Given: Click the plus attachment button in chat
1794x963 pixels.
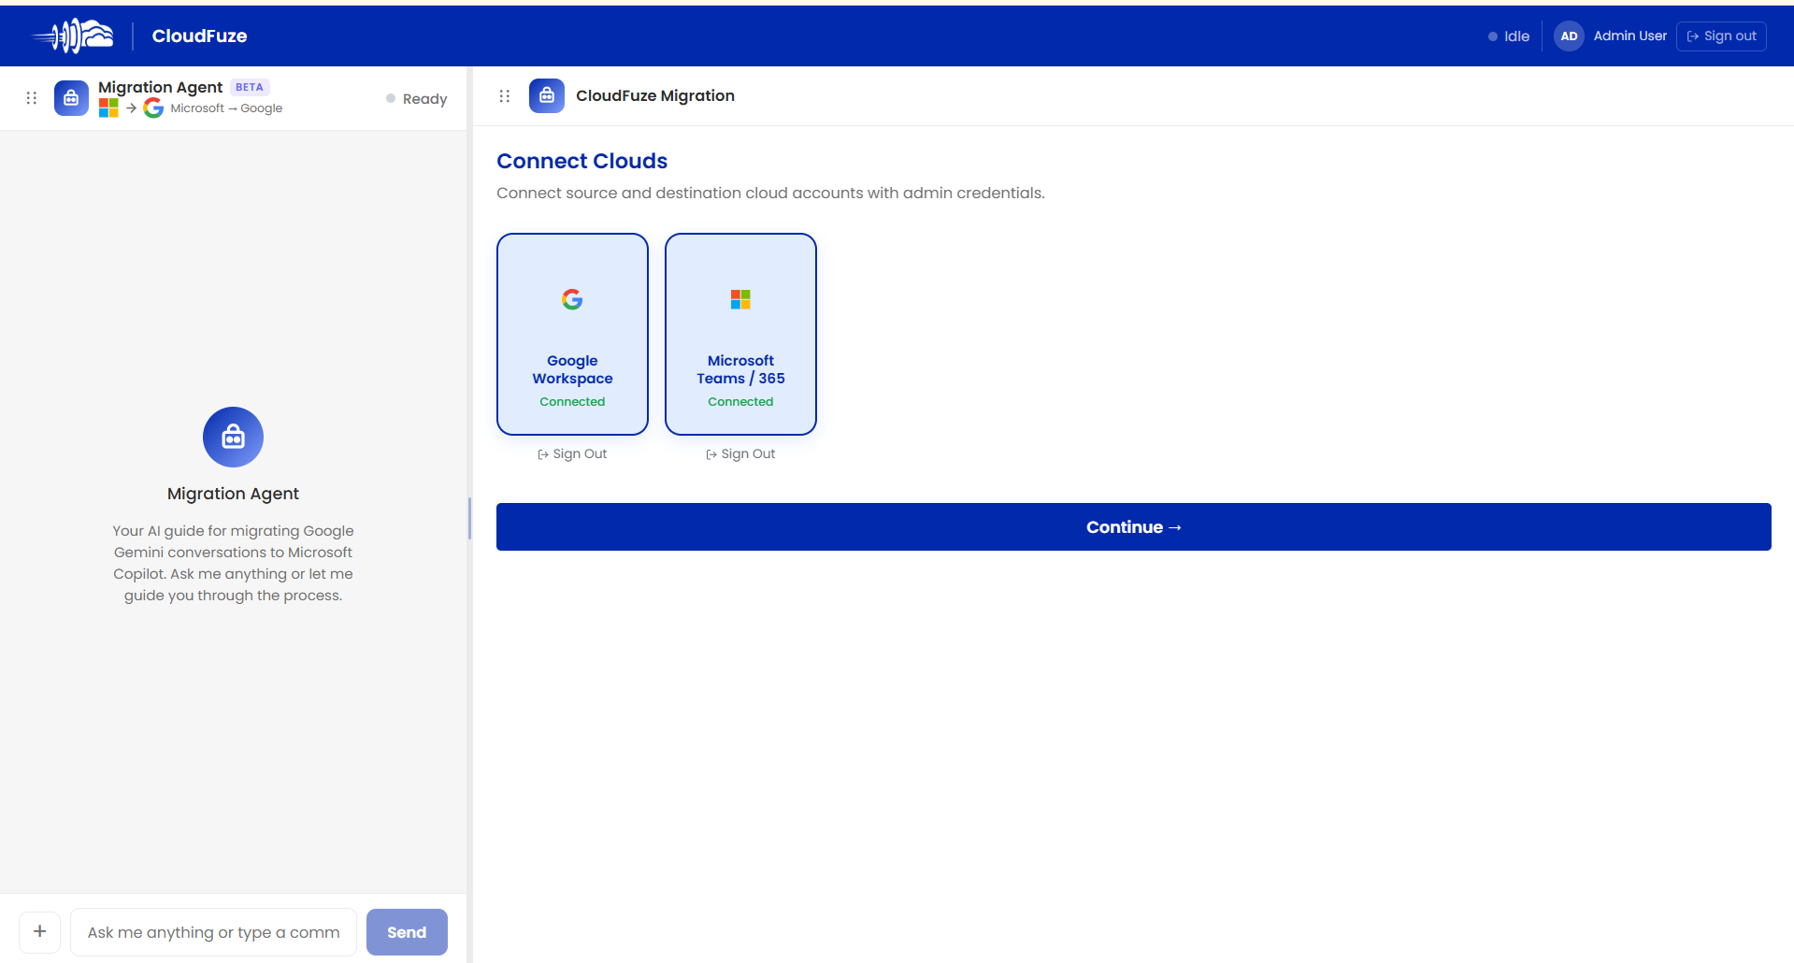Looking at the screenshot, I should tap(40, 932).
